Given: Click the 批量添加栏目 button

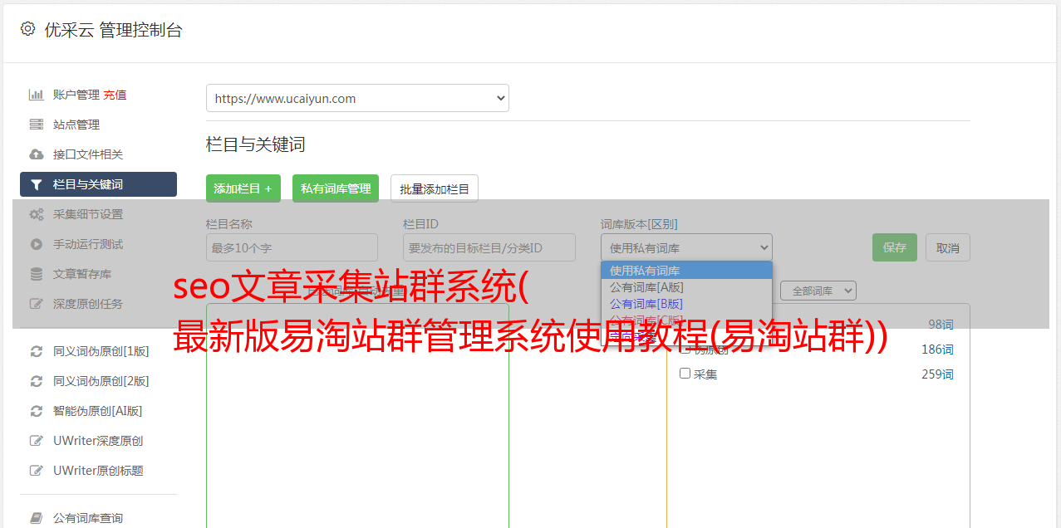Looking at the screenshot, I should coord(435,188).
